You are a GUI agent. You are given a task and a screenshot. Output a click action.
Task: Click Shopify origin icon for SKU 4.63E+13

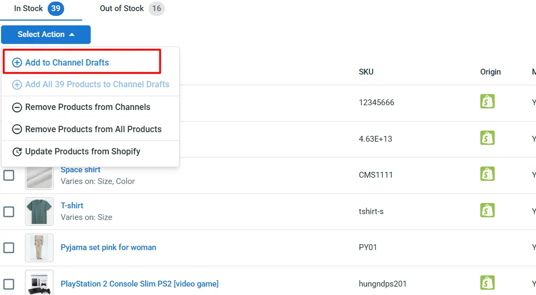[x=487, y=138]
